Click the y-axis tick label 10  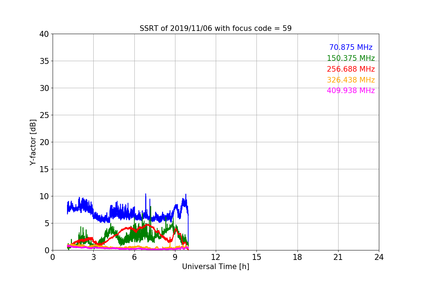tap(44, 196)
